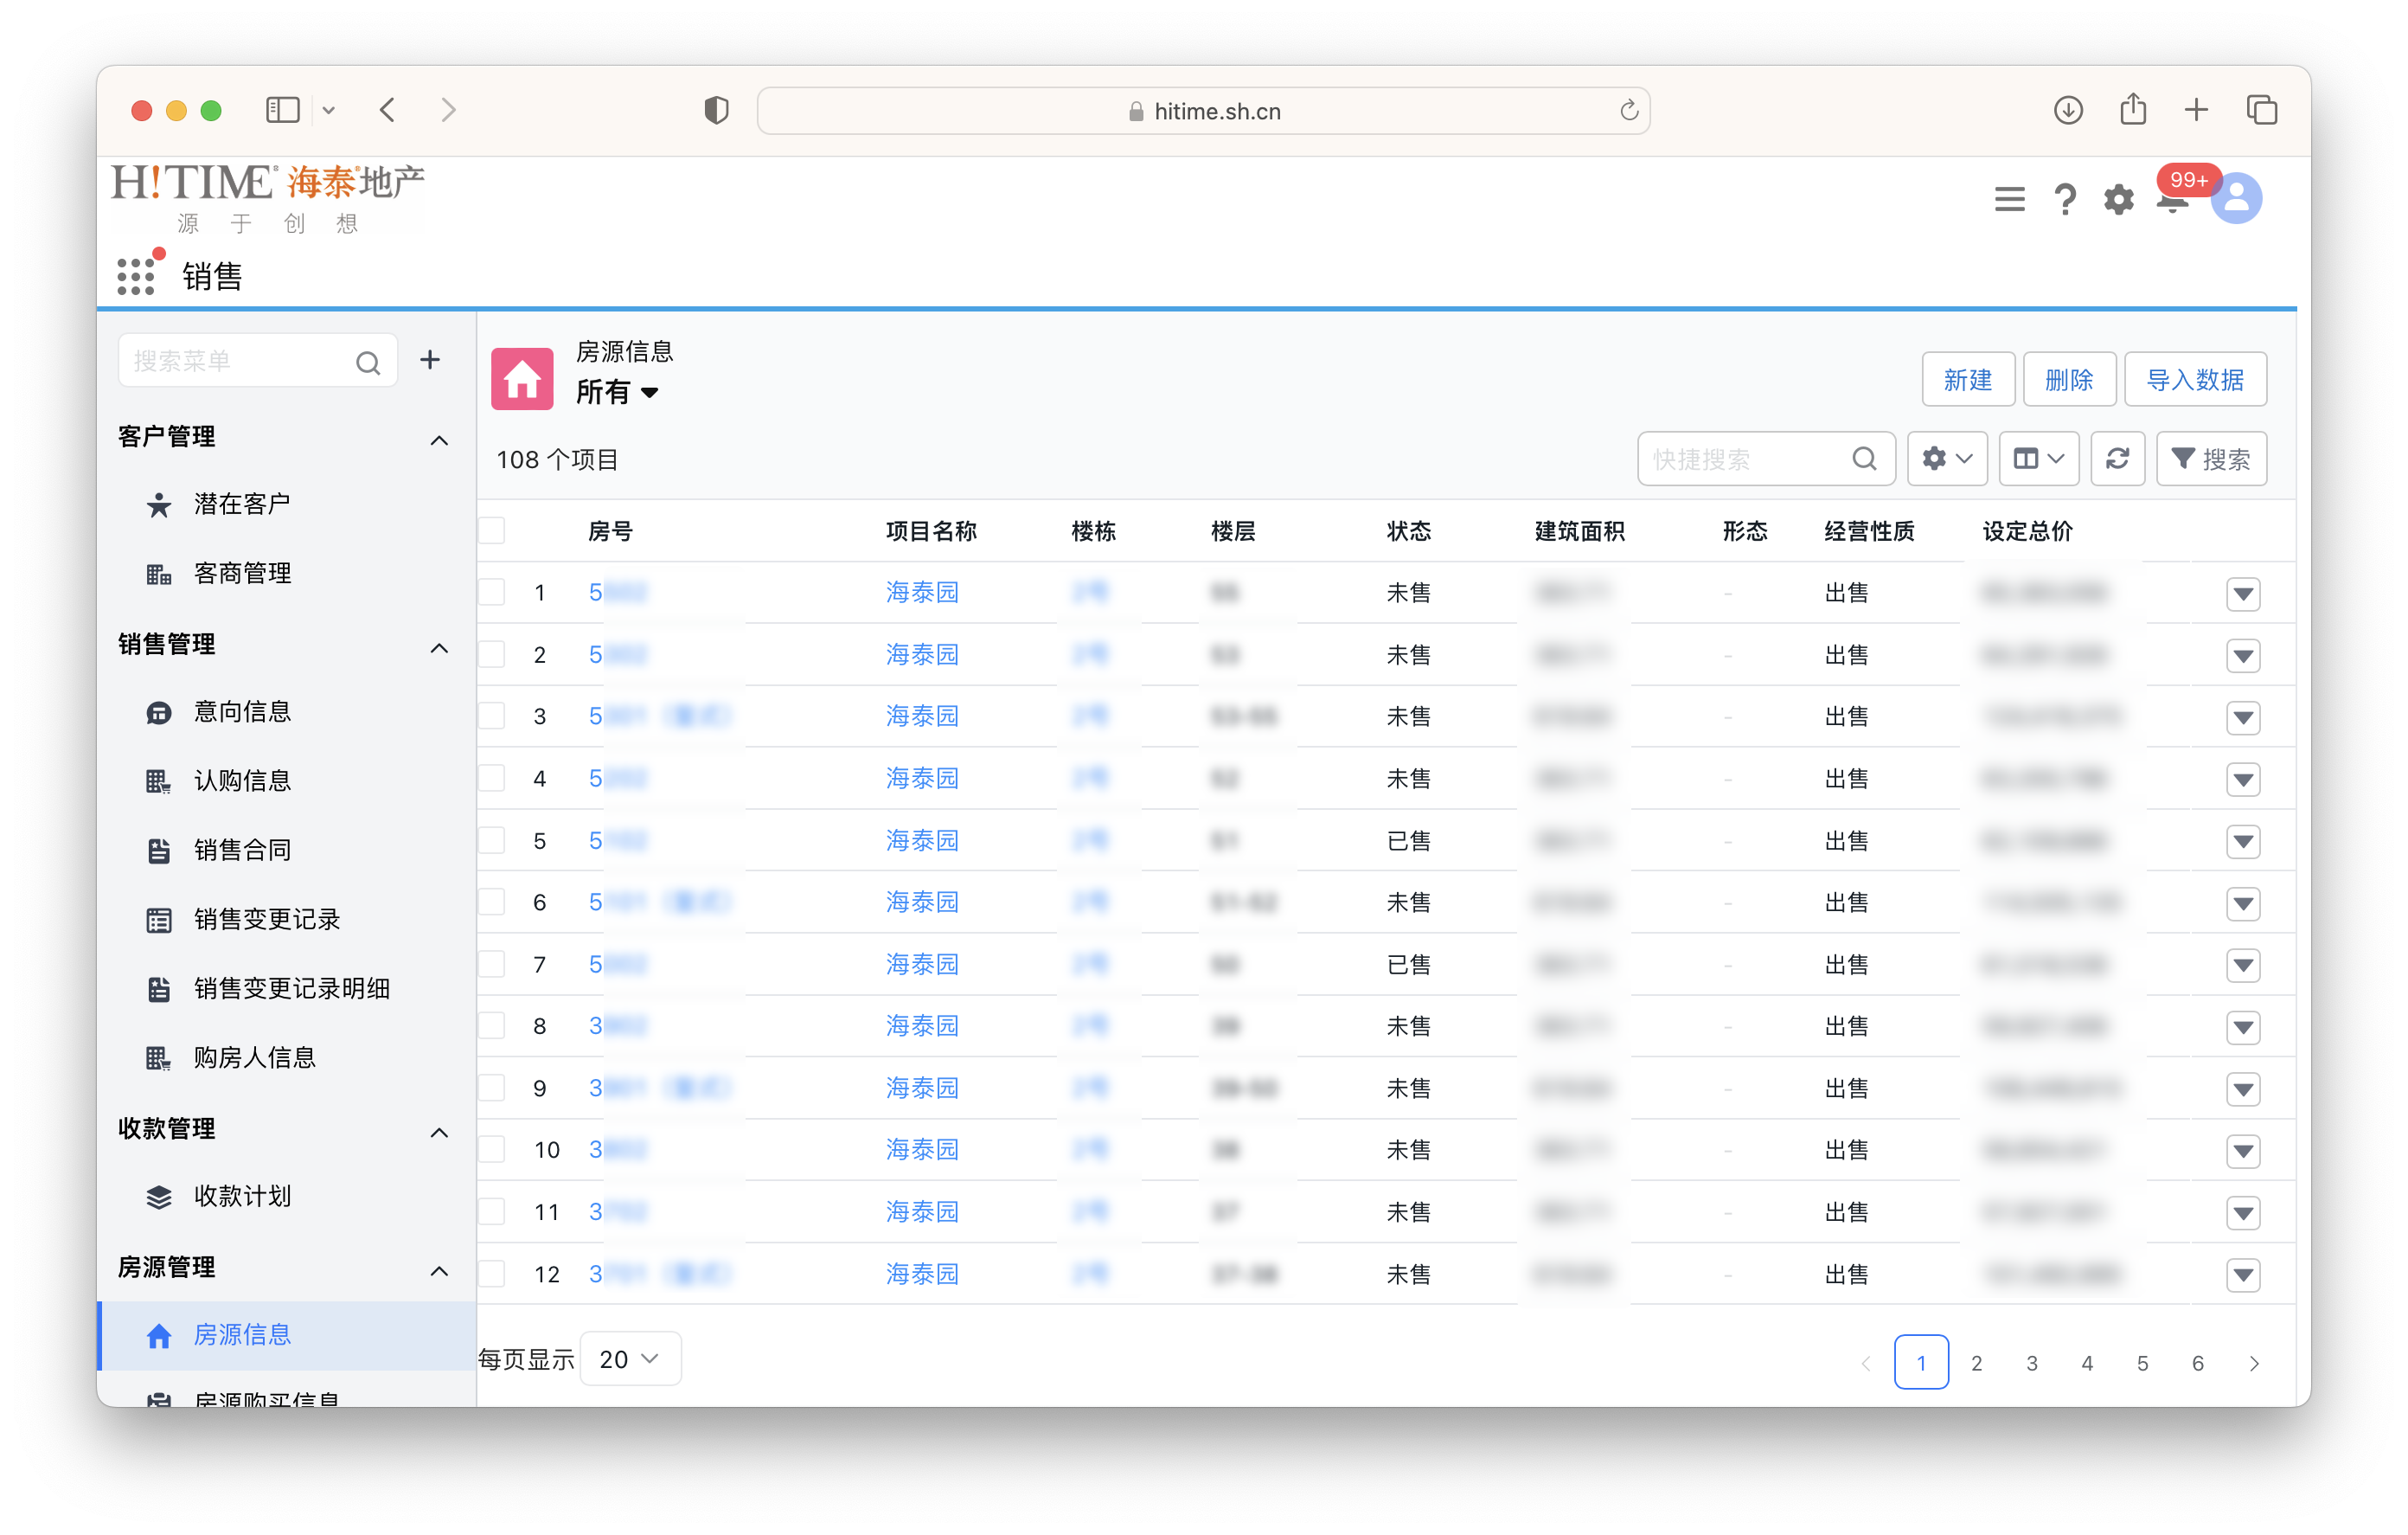Show Safari tab overview icon

coord(2262,110)
